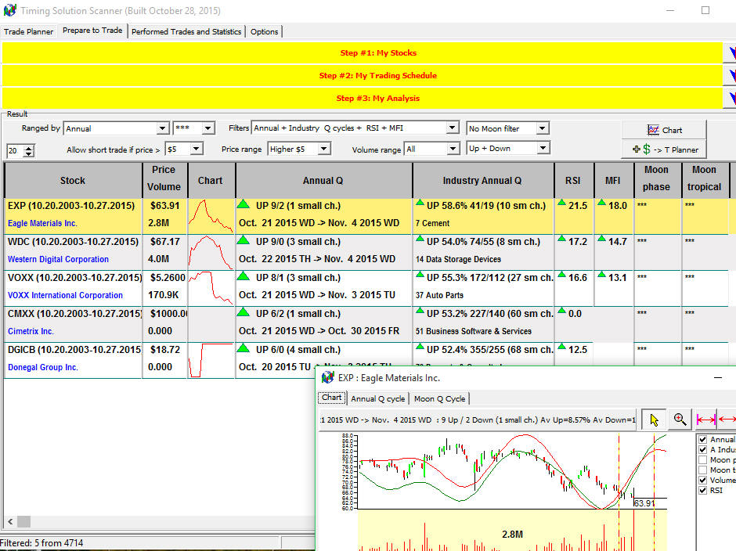Click the "Industry Annual Q" column header
This screenshot has height=551, width=736.
[482, 181]
